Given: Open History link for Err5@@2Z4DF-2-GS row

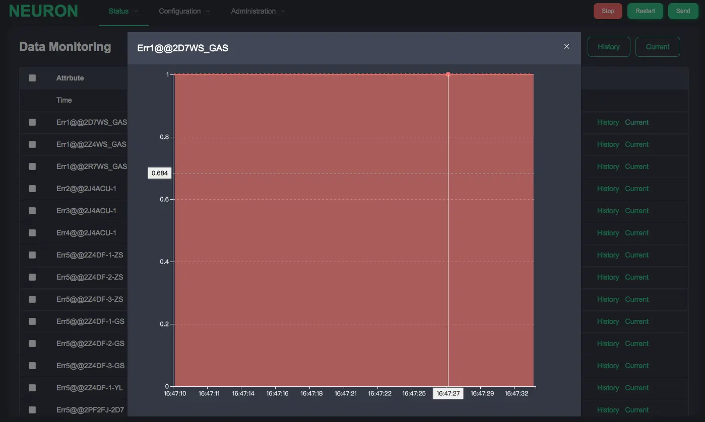Looking at the screenshot, I should click(608, 344).
